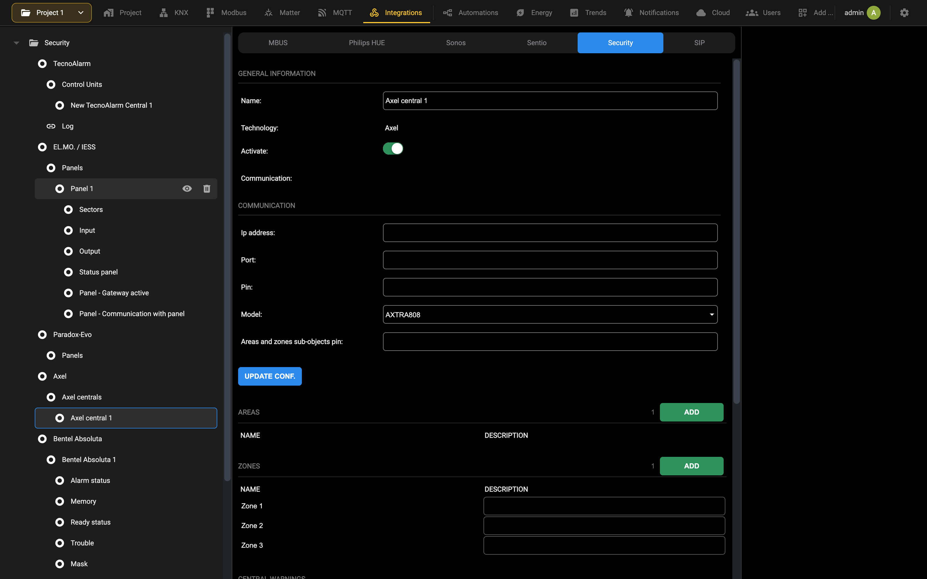Open the Trends chart icon
Viewport: 927px width, 579px height.
point(574,13)
